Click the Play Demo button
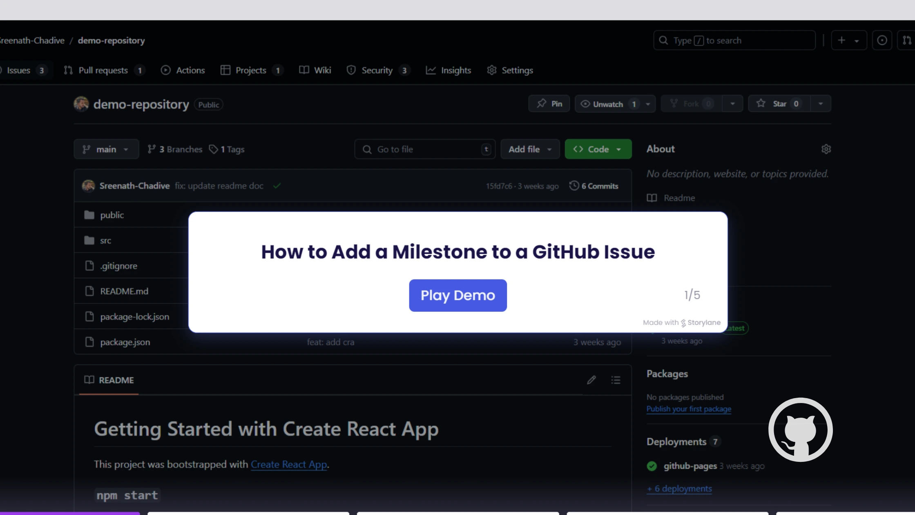The width and height of the screenshot is (915, 515). click(457, 295)
